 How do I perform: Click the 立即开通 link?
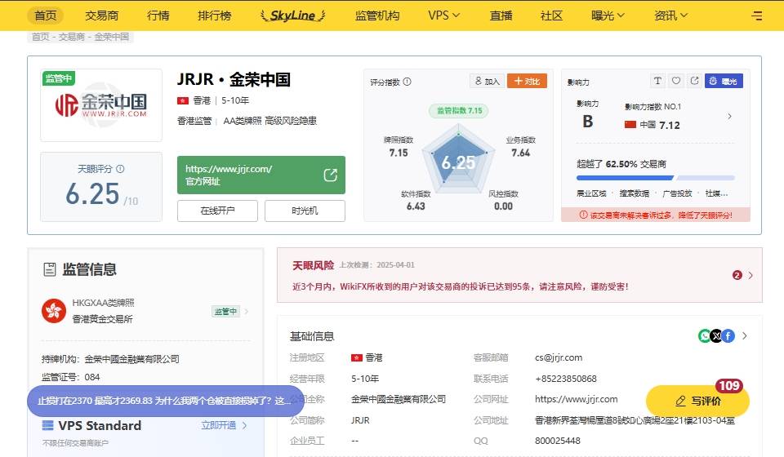(x=219, y=425)
